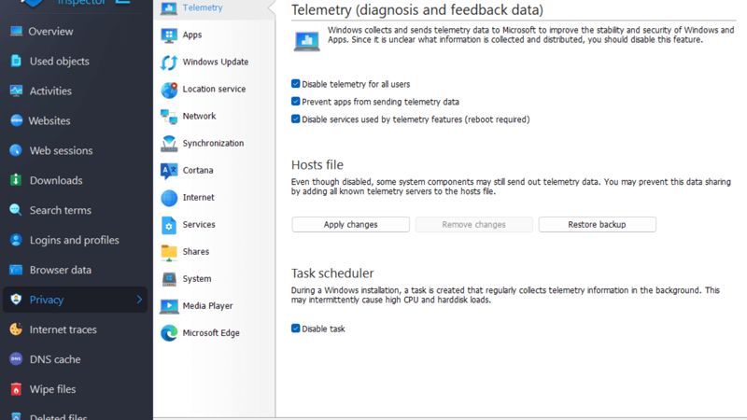Open the Activities section icon
The height and width of the screenshot is (420, 747).
pos(16,91)
